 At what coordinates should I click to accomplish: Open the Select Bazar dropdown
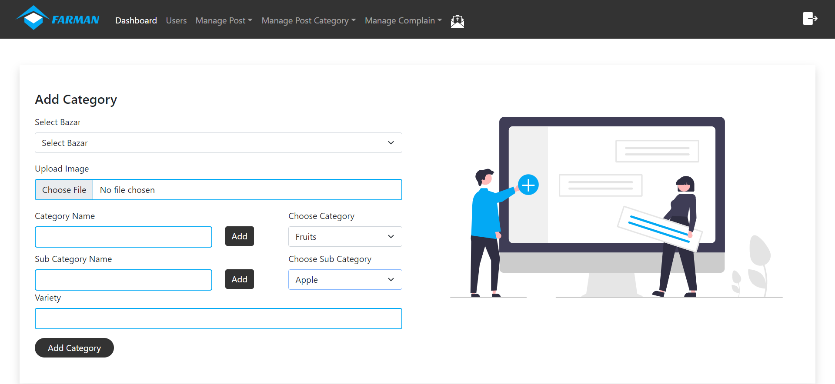(218, 143)
